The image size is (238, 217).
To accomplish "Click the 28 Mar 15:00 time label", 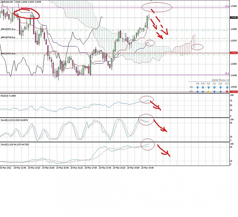I will click(48, 168).
